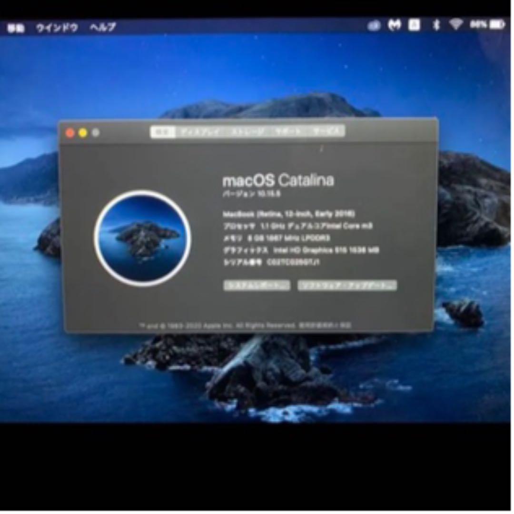
Task: Open the Malwarebytes menu bar icon
Action: pos(395,25)
